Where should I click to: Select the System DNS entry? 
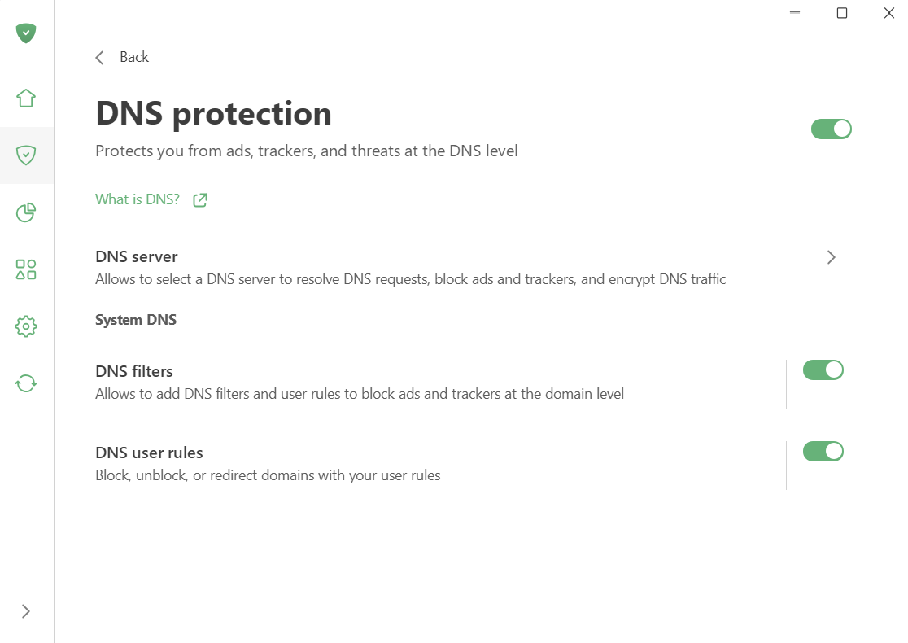point(135,319)
